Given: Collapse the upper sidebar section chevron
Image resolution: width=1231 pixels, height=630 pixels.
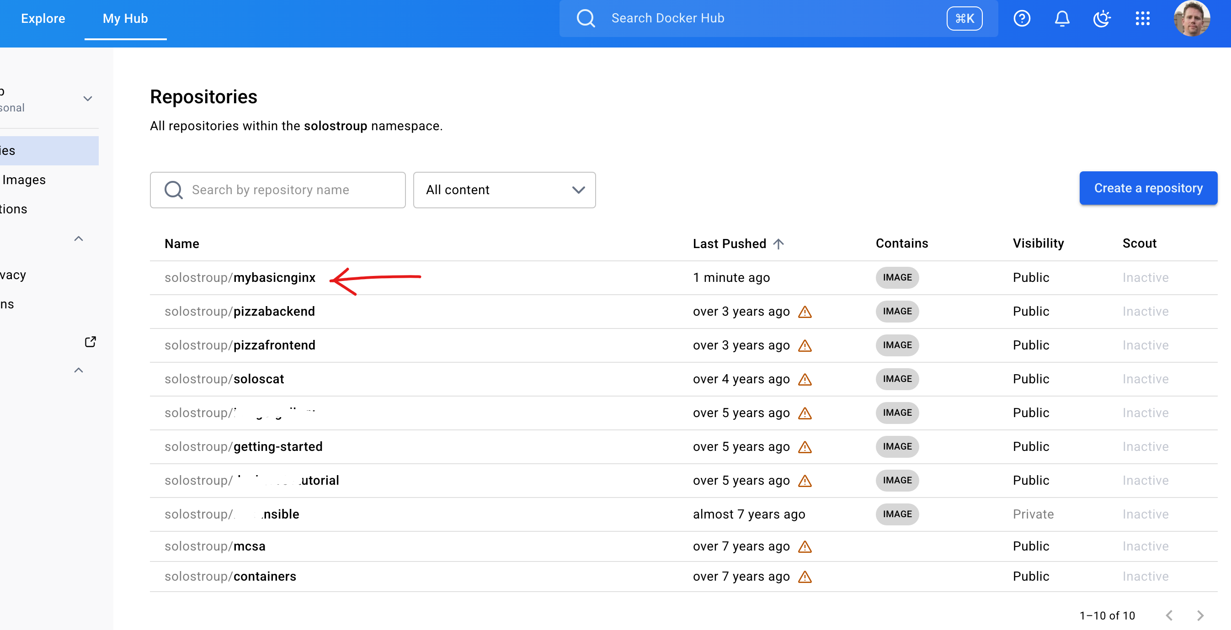Looking at the screenshot, I should click(x=79, y=238).
